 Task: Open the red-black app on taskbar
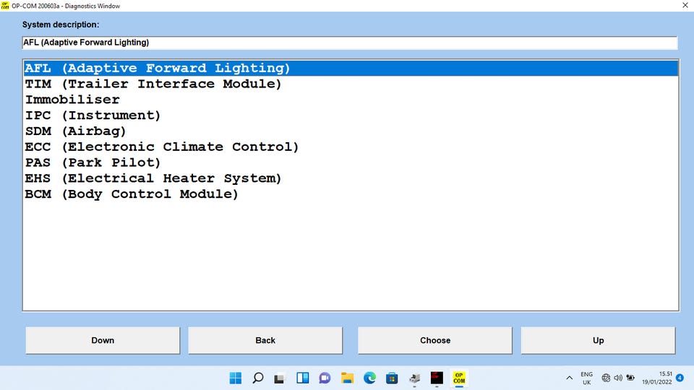point(437,378)
